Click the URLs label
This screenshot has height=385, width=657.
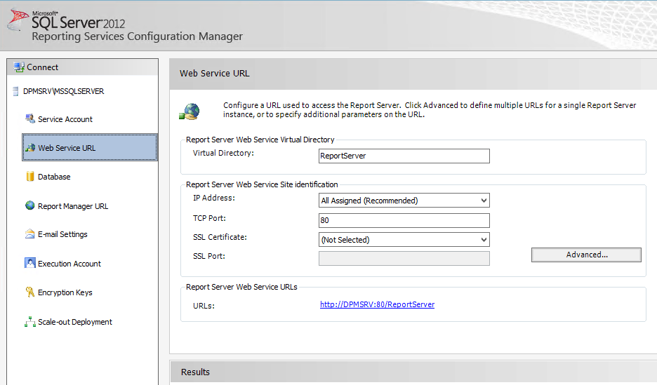(204, 306)
